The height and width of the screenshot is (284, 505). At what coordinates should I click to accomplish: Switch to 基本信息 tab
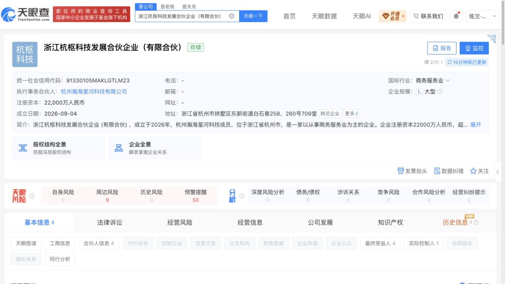click(x=39, y=222)
